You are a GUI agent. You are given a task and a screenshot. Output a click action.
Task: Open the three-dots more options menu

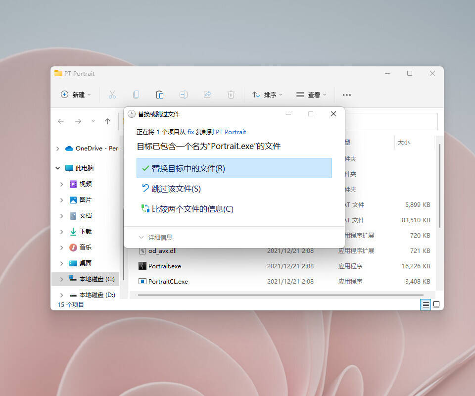347,95
